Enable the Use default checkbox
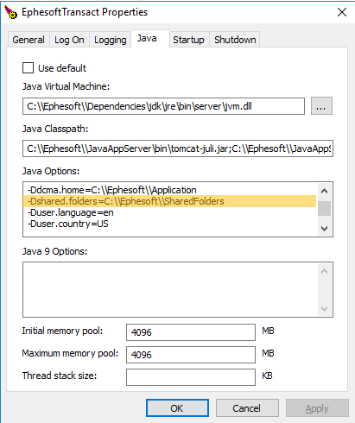The height and width of the screenshot is (423, 355). 28,68
